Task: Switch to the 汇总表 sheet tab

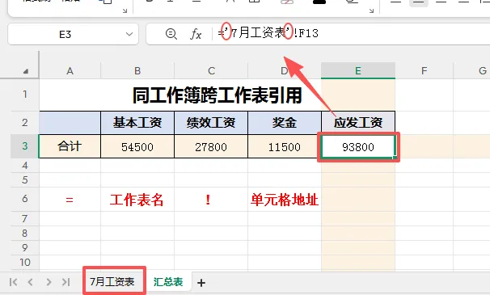Action: (x=168, y=282)
